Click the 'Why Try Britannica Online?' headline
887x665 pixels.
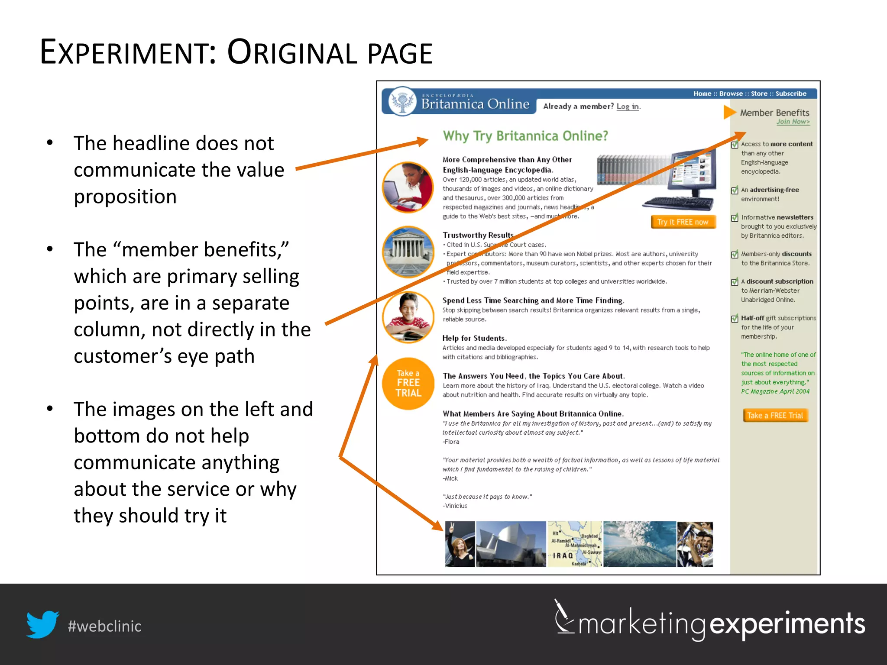pos(525,136)
